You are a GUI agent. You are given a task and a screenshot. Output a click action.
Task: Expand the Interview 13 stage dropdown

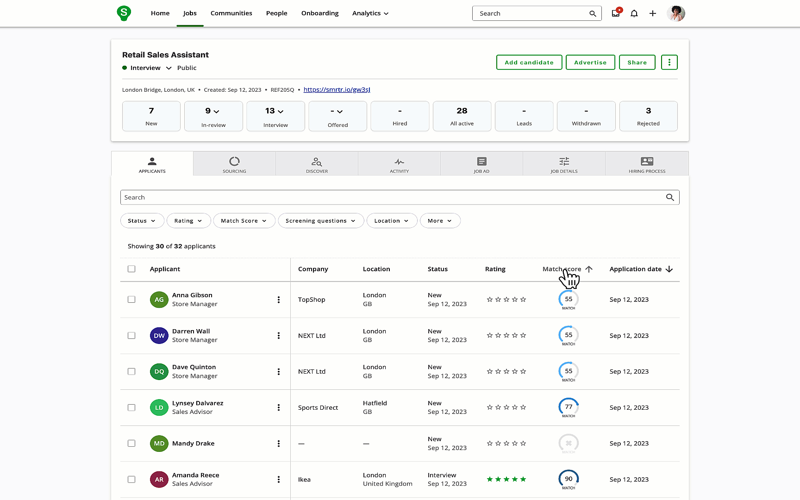click(281, 112)
